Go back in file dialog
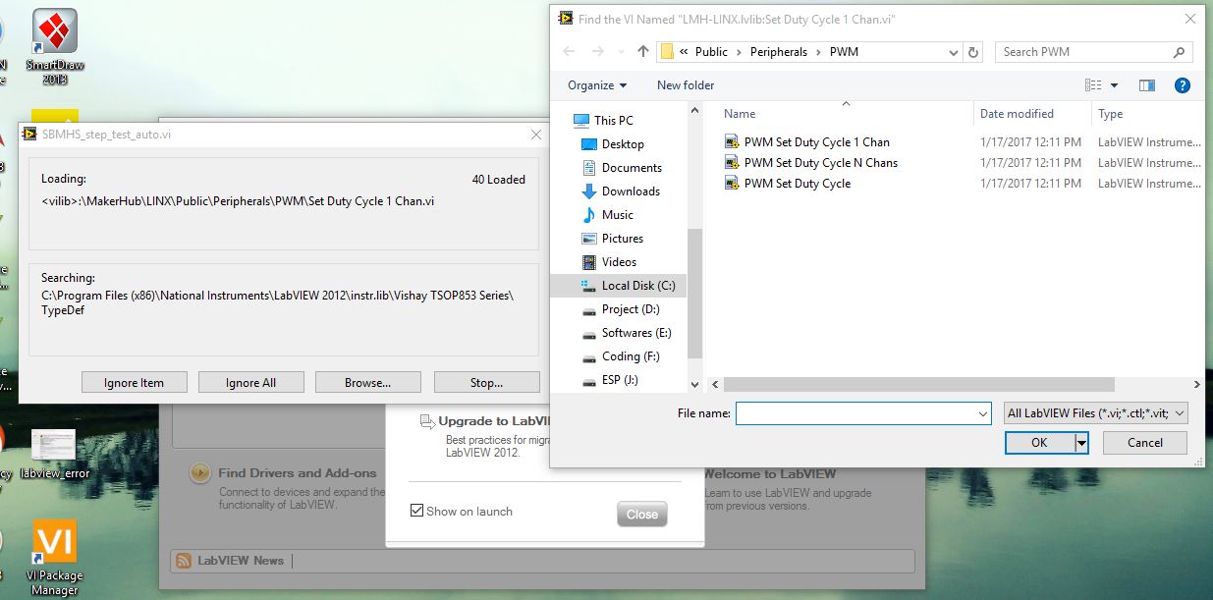Image resolution: width=1213 pixels, height=600 pixels. [x=569, y=52]
